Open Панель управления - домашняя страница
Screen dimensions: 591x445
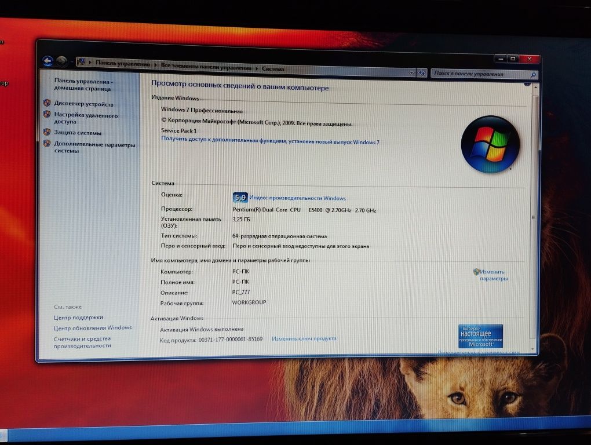[x=83, y=85]
